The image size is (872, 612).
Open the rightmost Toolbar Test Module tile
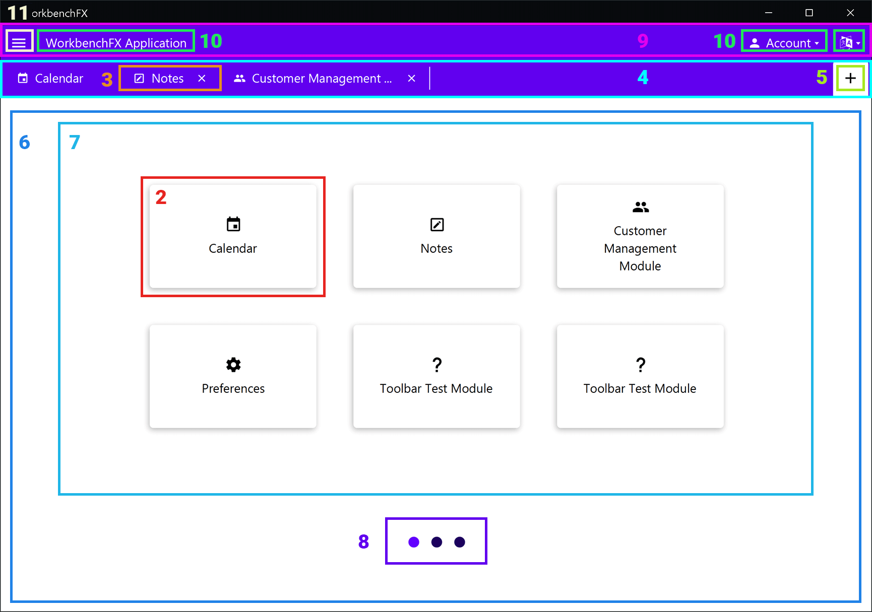coord(640,376)
